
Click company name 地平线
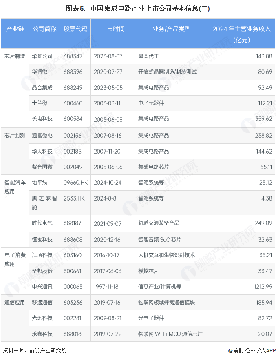pos(40,183)
